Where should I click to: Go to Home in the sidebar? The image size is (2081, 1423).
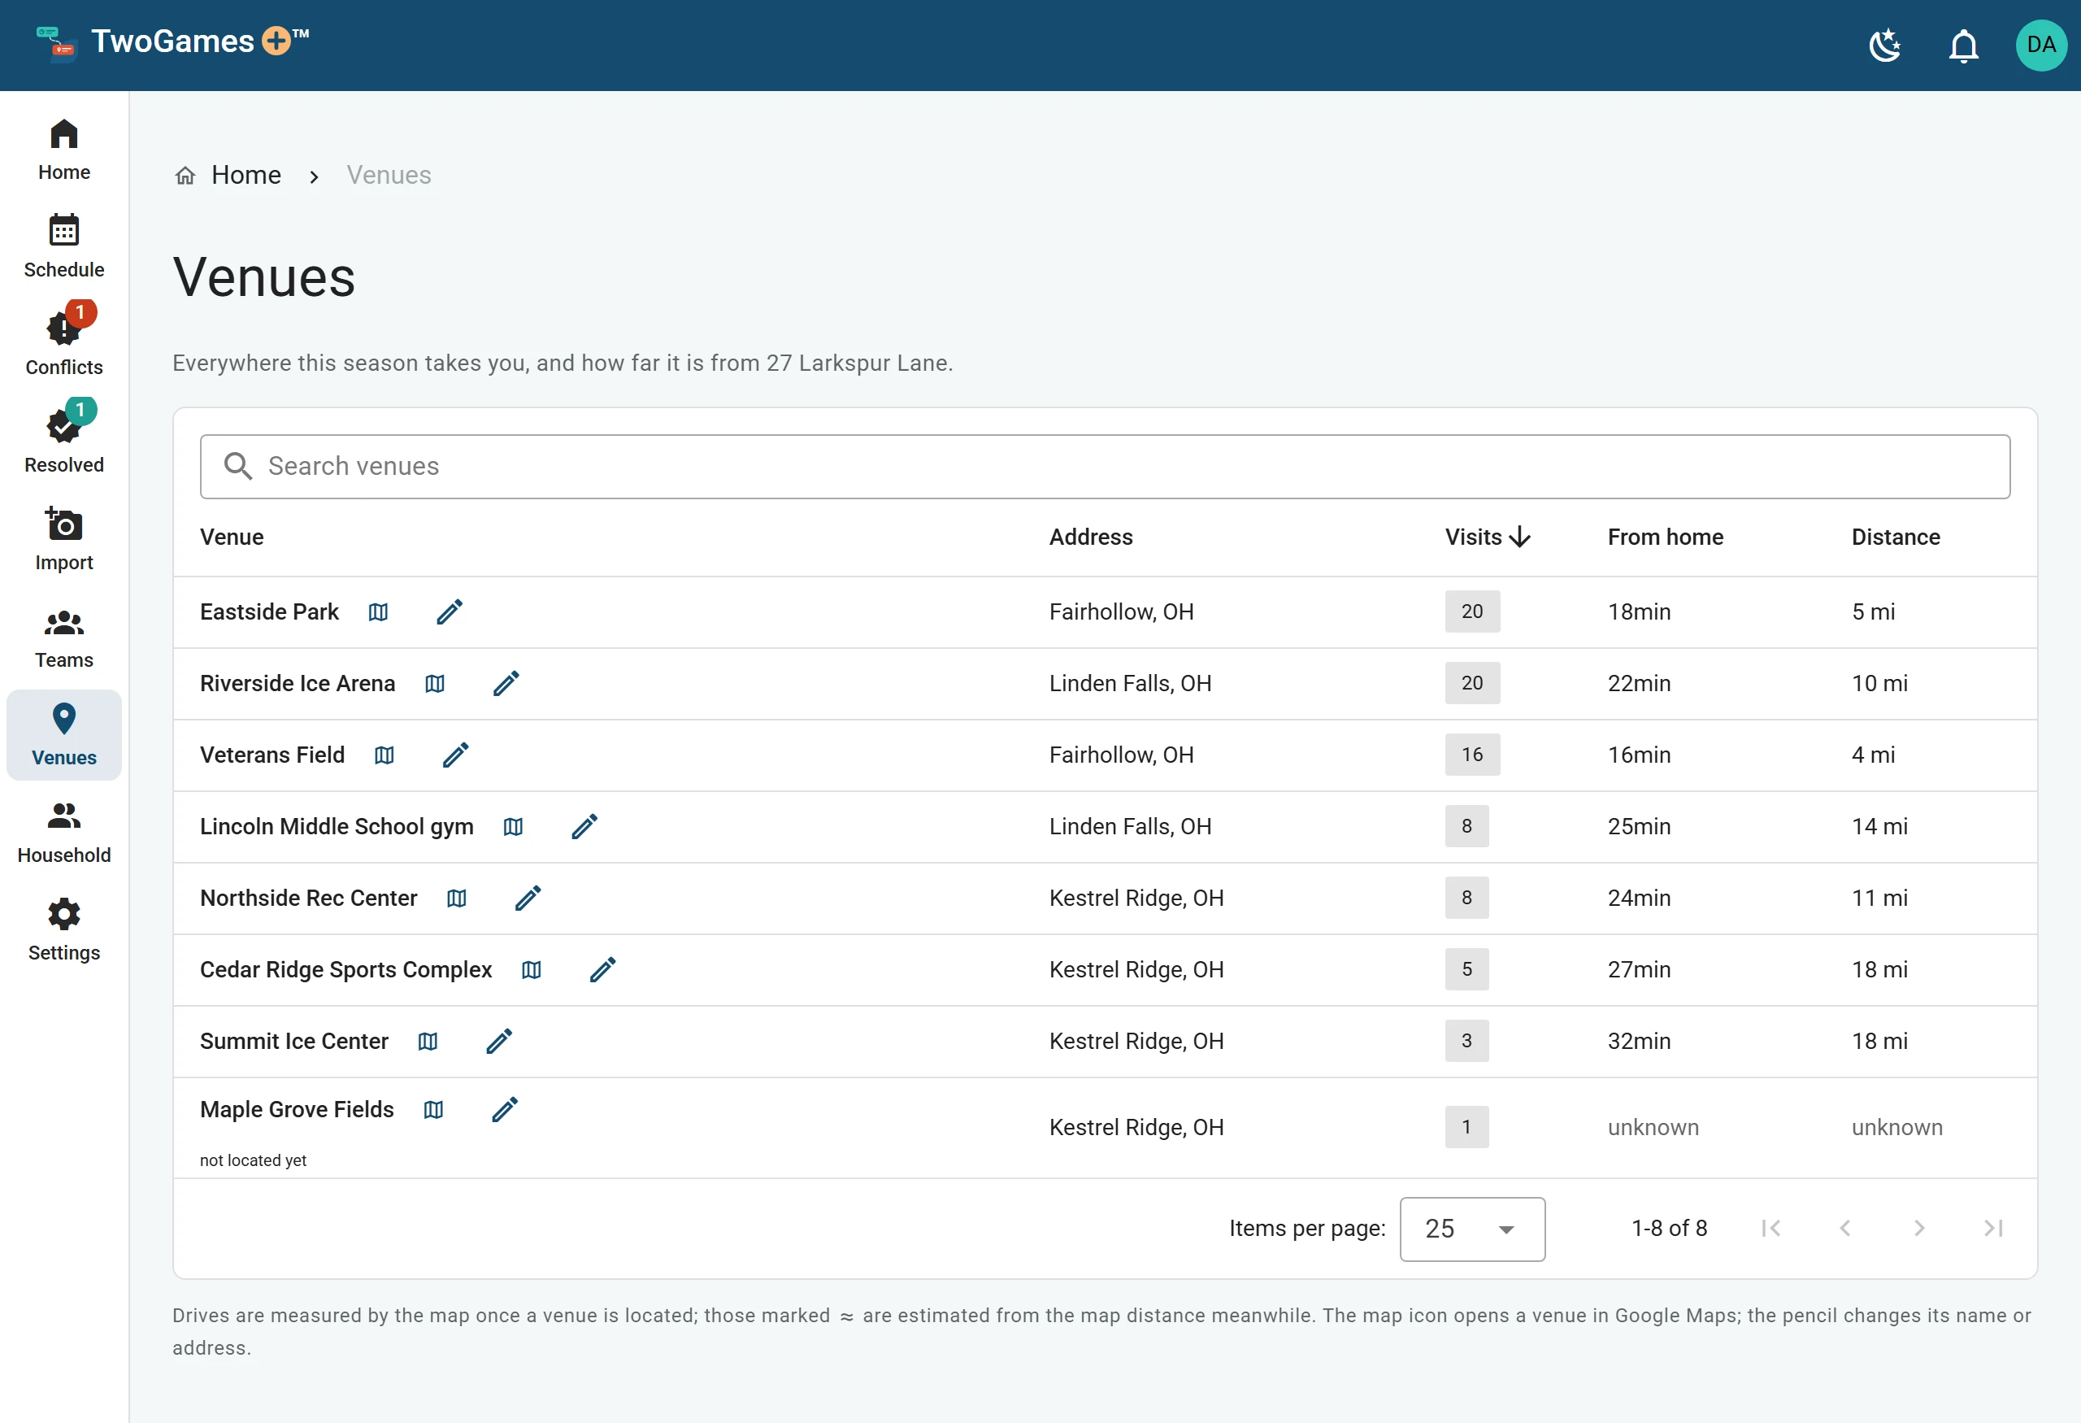[x=63, y=150]
